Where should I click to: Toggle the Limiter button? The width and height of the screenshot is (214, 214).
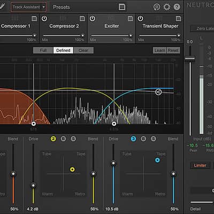pyautogui.click(x=200, y=165)
